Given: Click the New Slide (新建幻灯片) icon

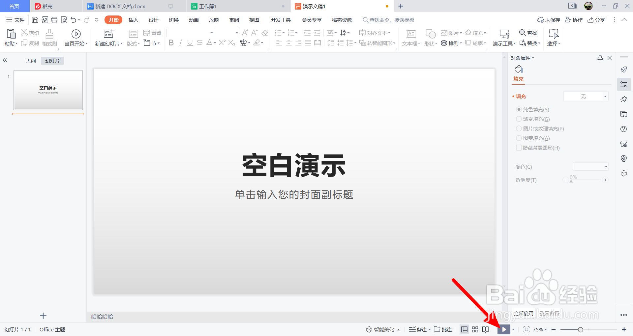Looking at the screenshot, I should [x=108, y=34].
